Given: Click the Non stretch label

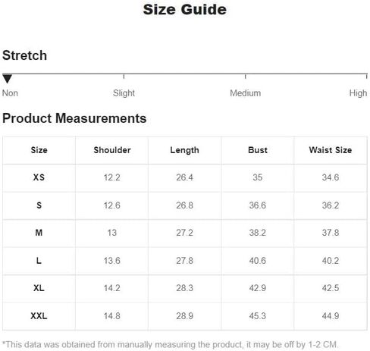Looking at the screenshot, I should (x=10, y=93).
